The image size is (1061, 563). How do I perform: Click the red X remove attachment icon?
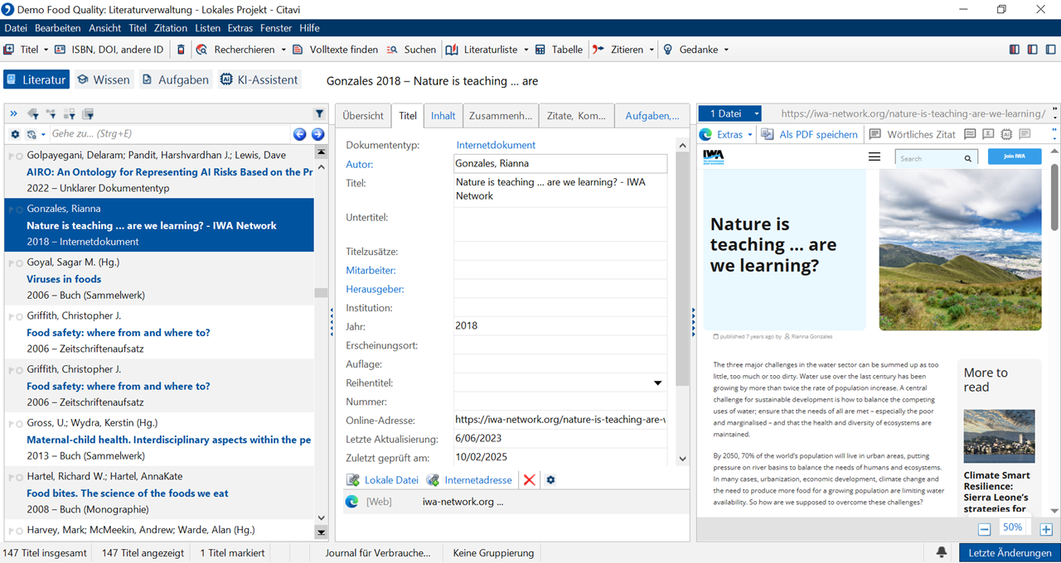(x=530, y=480)
